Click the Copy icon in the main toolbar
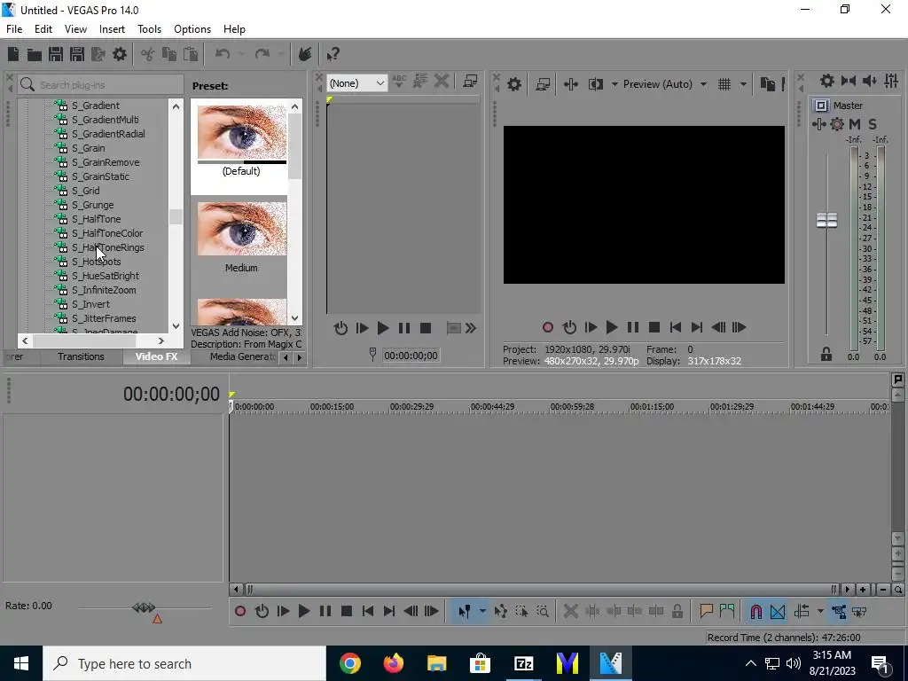The image size is (908, 681). pyautogui.click(x=169, y=54)
